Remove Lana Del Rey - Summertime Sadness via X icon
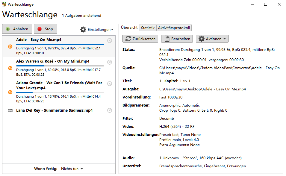Viewport: 286px width, 176px height. pyautogui.click(x=110, y=110)
